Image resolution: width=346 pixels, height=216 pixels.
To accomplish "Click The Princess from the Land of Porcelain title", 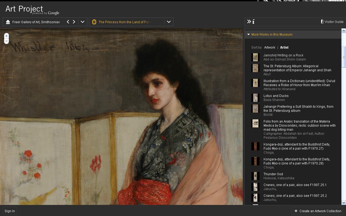I will coord(124,22).
